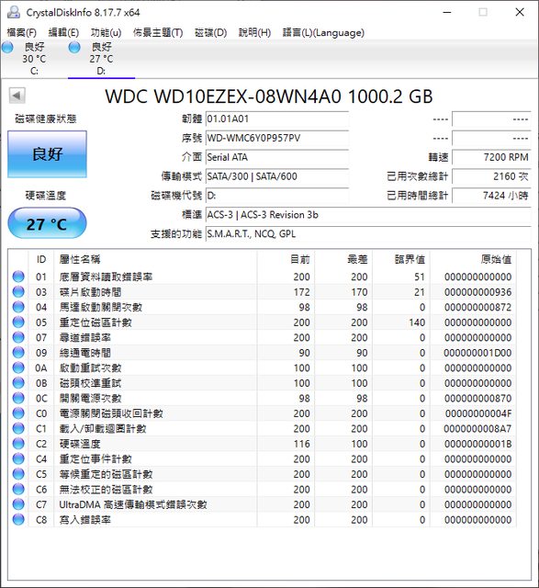The image size is (539, 588).
Task: Click raw value 000000000936
Action: coord(477,292)
